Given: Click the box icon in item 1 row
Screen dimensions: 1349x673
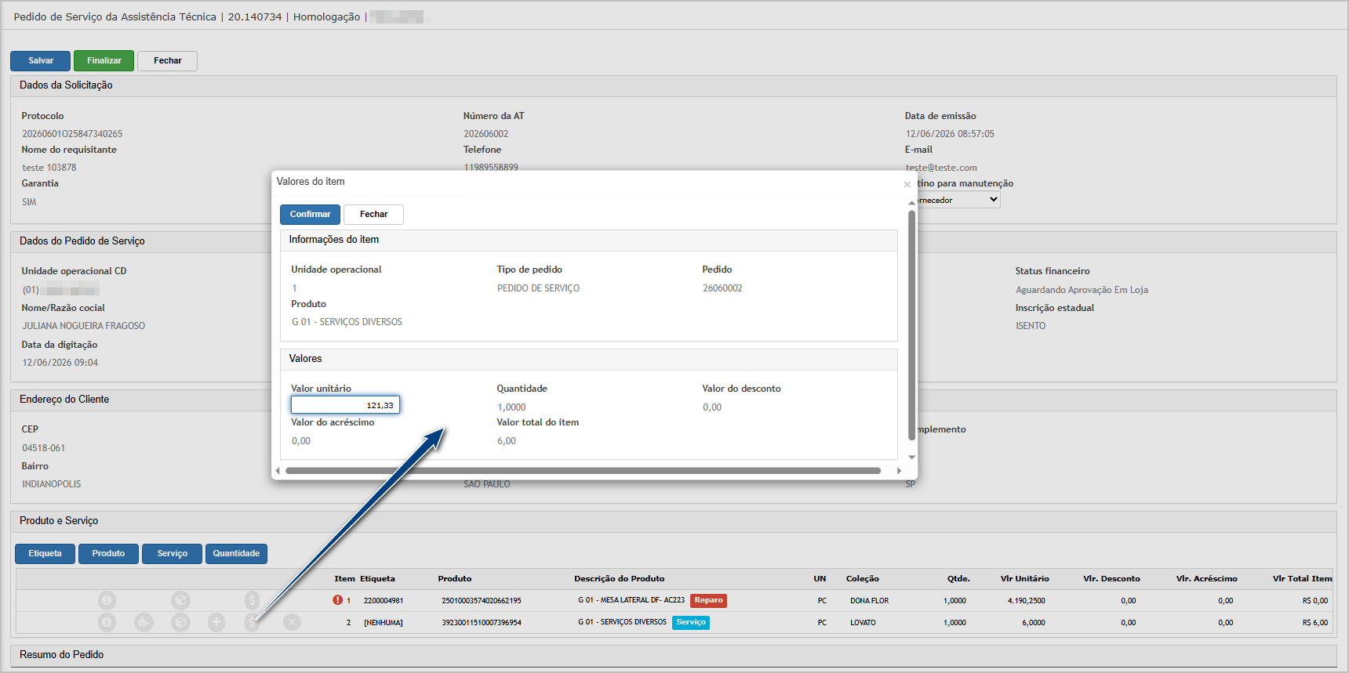Looking at the screenshot, I should (x=180, y=600).
